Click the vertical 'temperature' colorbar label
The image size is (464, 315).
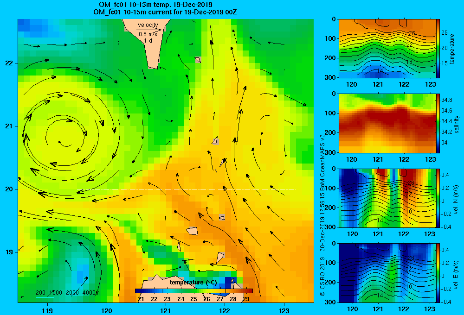(452, 49)
